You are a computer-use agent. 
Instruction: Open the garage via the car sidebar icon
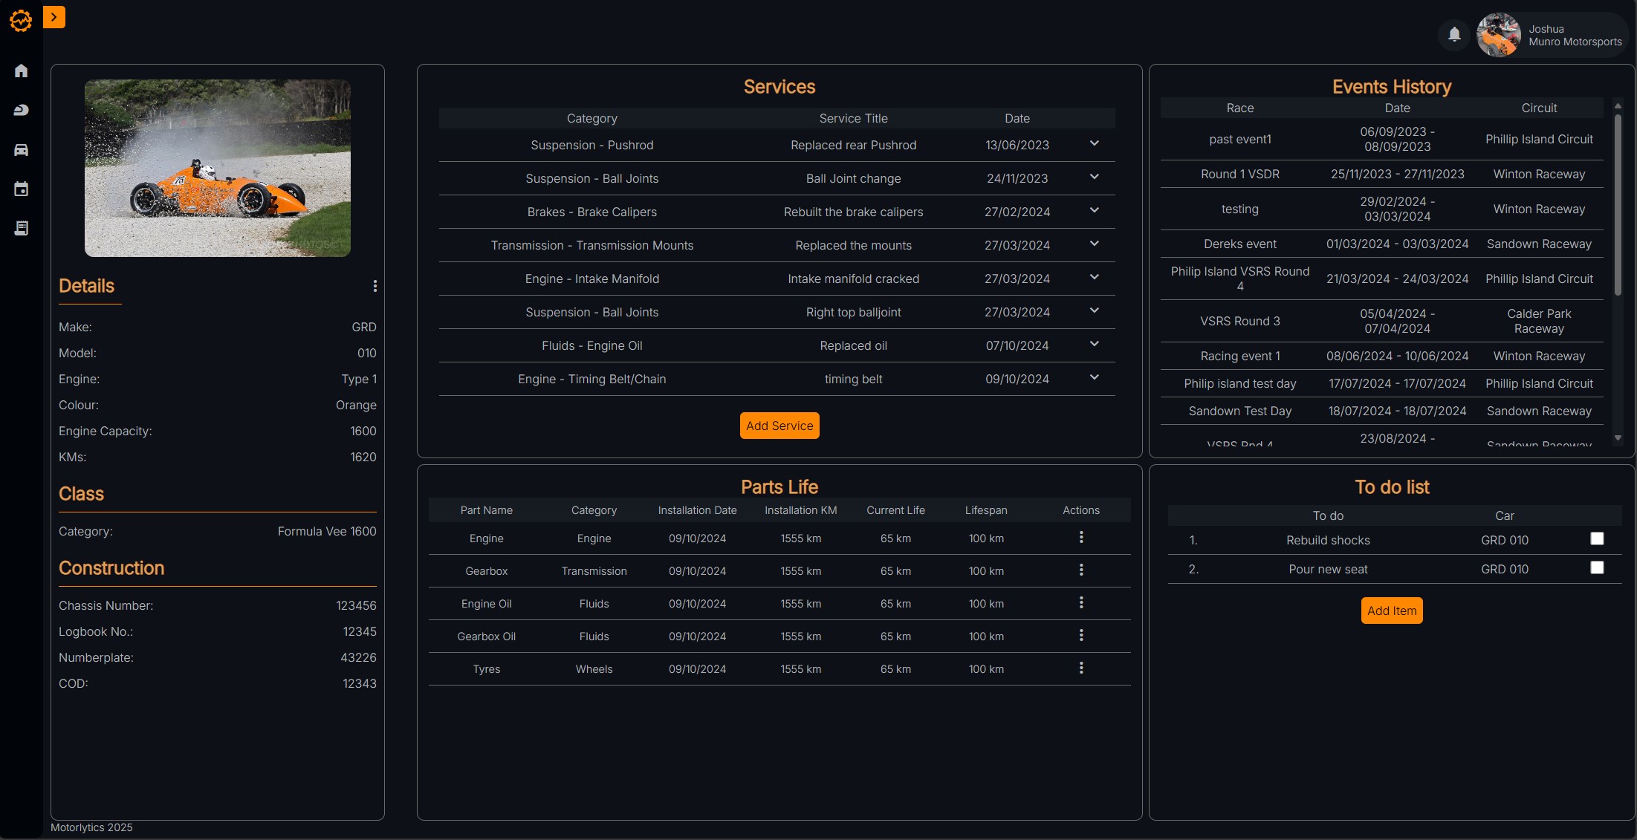pos(22,150)
